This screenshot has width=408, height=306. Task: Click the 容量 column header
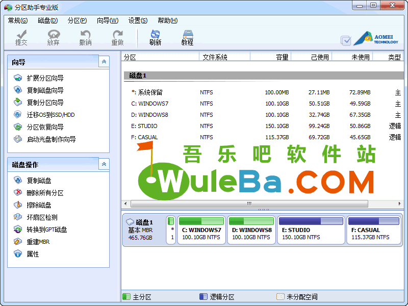(271, 57)
